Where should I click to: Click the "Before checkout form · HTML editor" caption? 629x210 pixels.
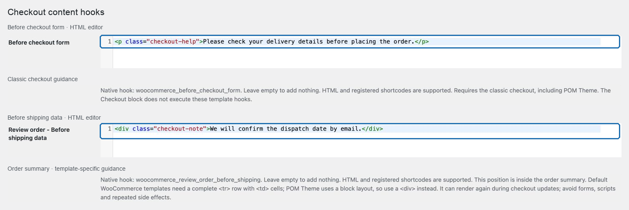pos(55,27)
